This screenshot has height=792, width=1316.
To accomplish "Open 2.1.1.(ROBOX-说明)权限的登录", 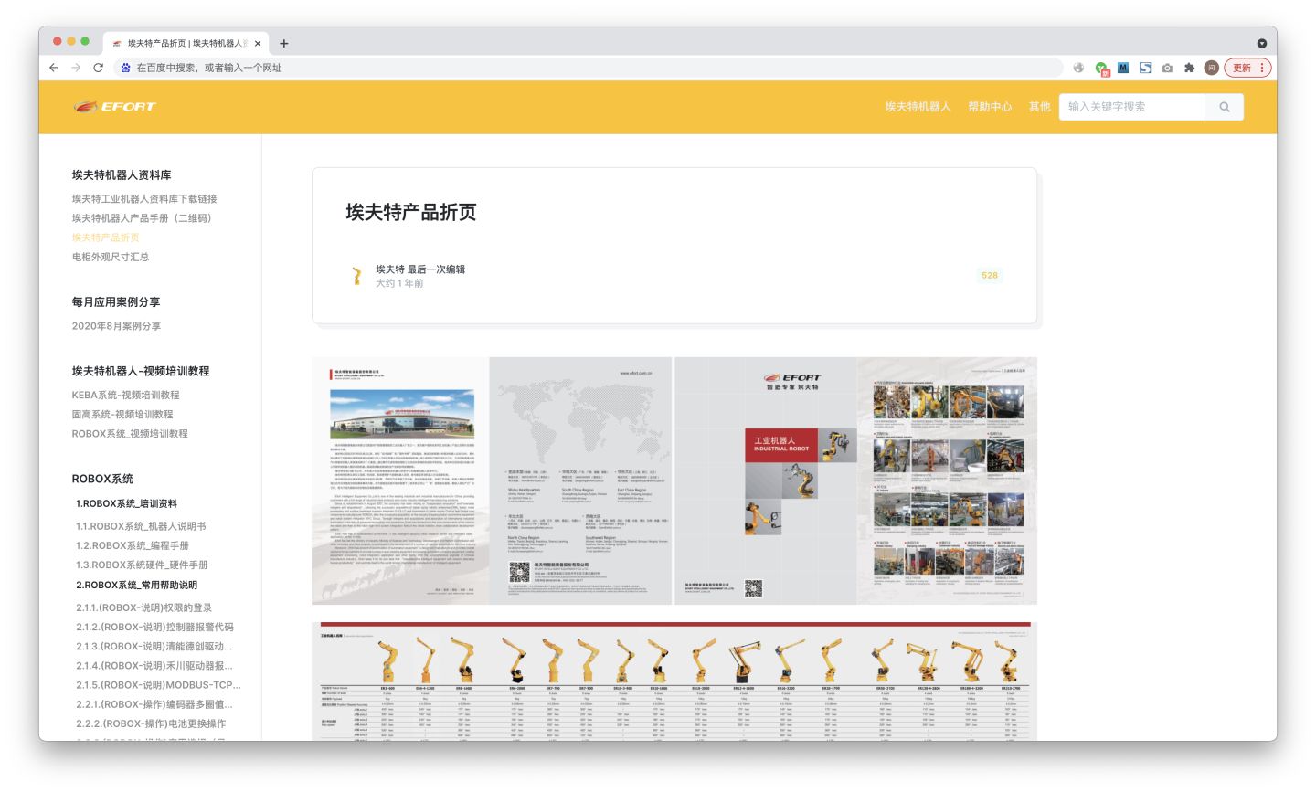I will (144, 608).
